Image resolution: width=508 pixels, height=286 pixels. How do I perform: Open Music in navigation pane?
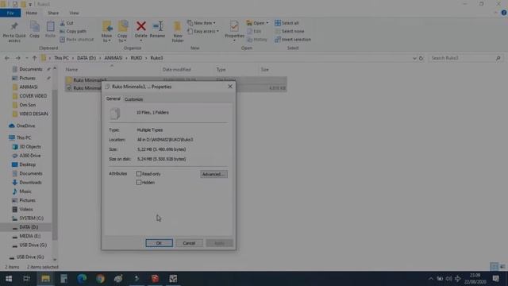click(x=21, y=191)
